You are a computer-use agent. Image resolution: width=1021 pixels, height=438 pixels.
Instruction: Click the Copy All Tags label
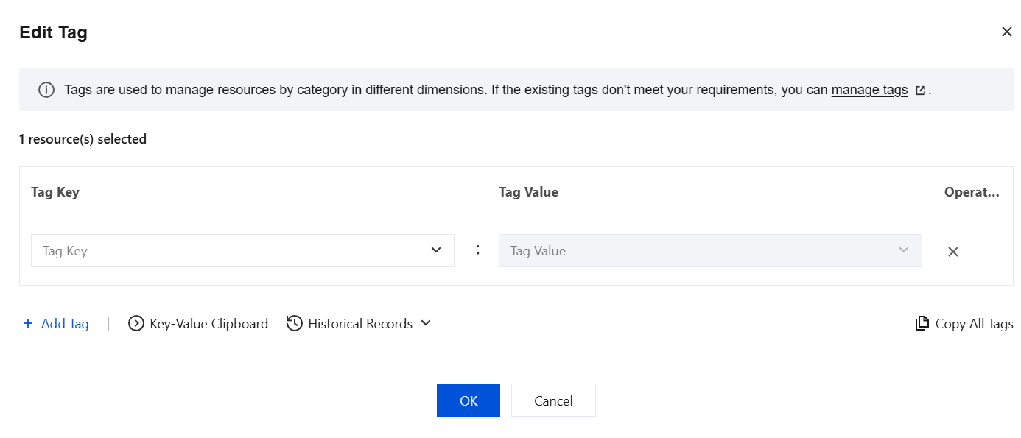(x=974, y=324)
